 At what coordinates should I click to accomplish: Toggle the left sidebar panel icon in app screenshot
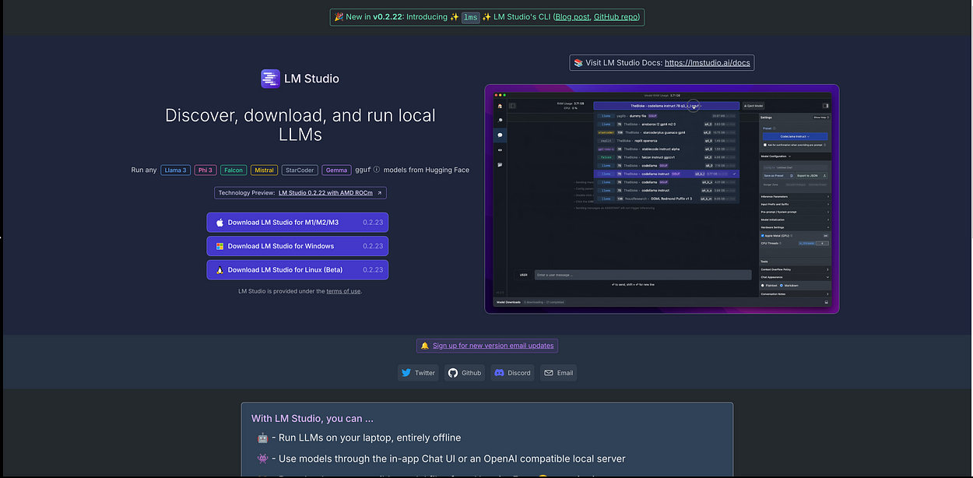(x=512, y=106)
